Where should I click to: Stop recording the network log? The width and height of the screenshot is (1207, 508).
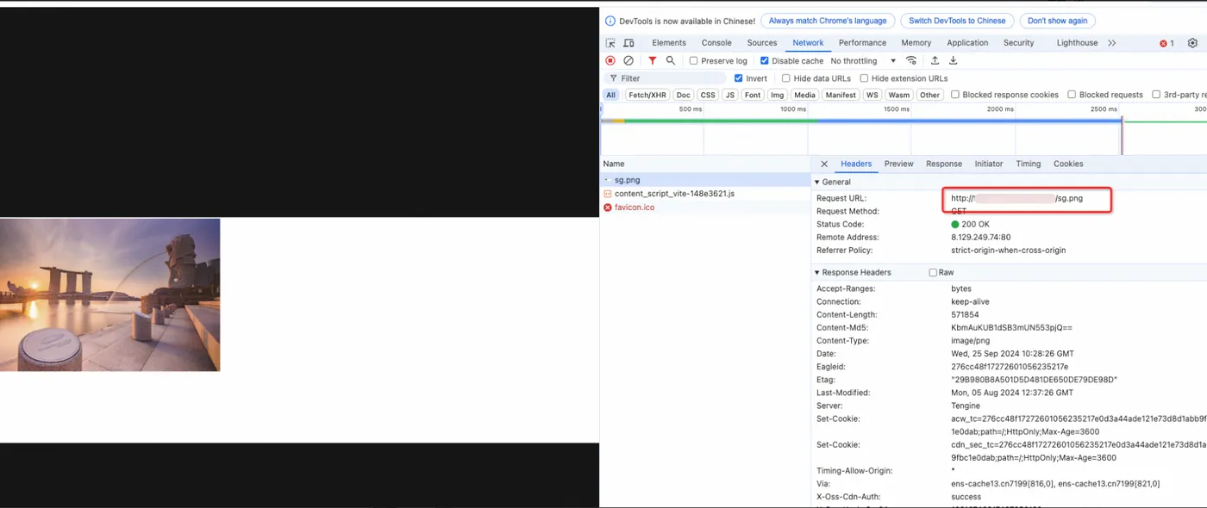610,61
